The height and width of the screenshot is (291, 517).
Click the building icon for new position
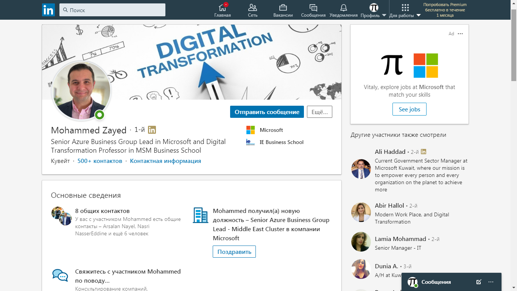click(x=201, y=215)
